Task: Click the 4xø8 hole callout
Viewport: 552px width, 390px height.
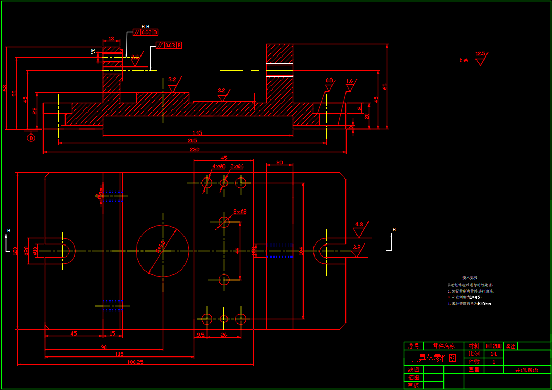Action: tap(219, 166)
